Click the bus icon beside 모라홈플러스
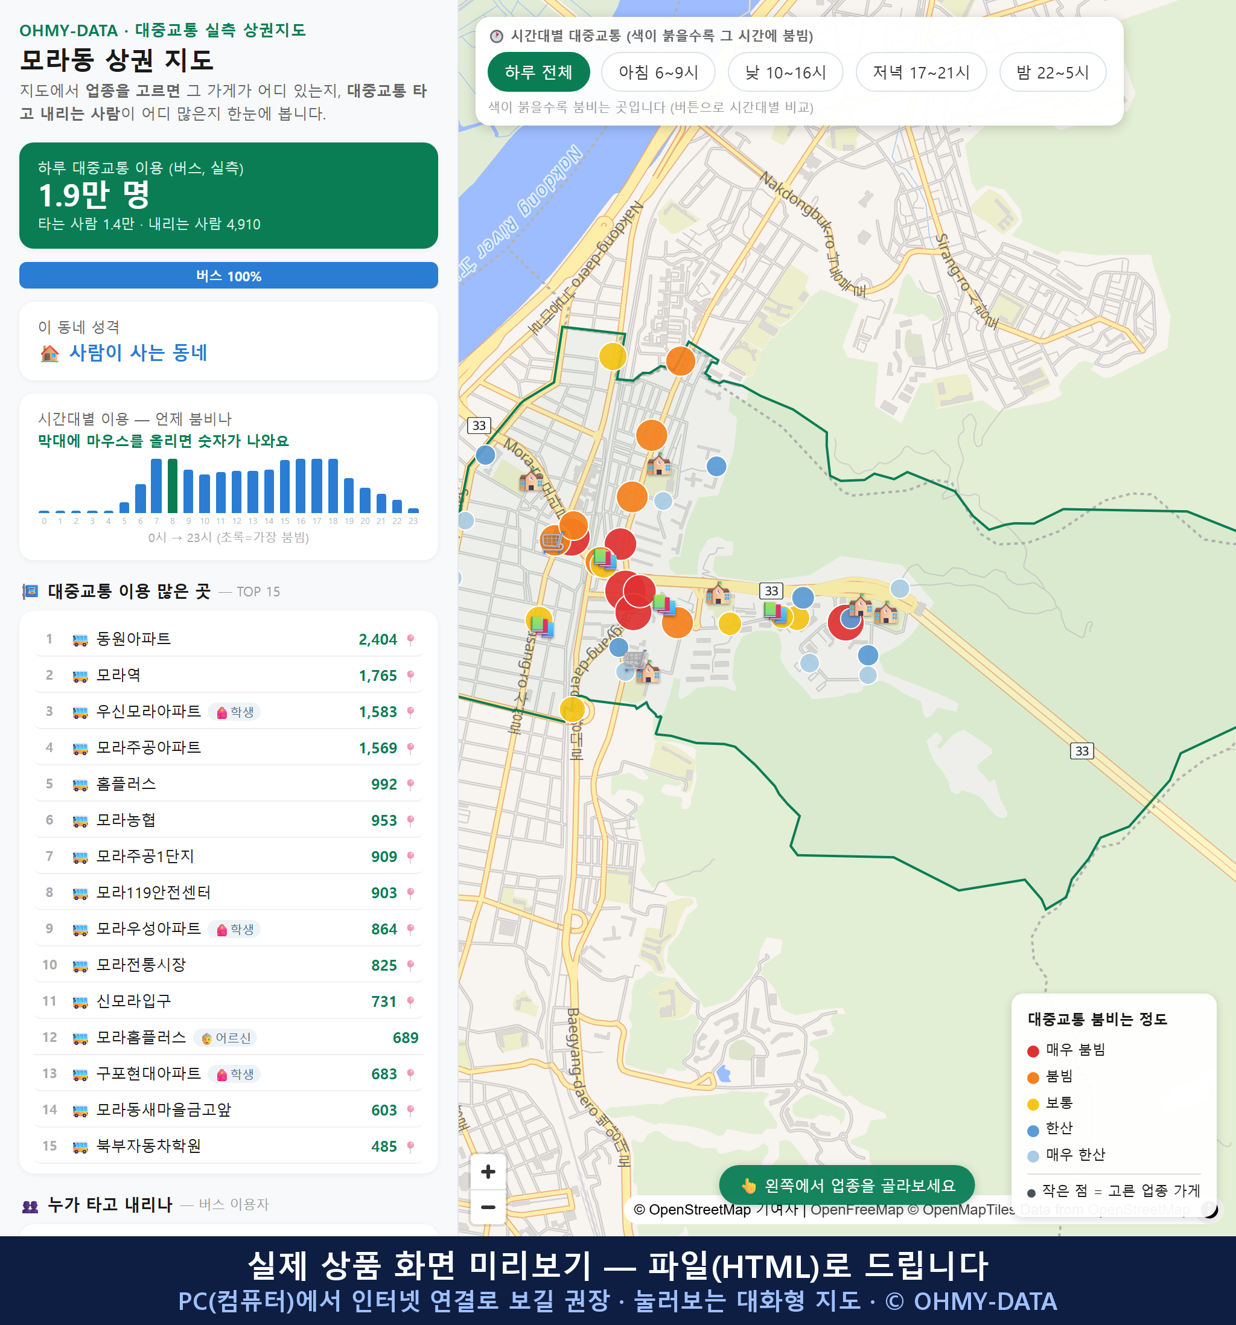The width and height of the screenshot is (1236, 1325). point(80,1038)
